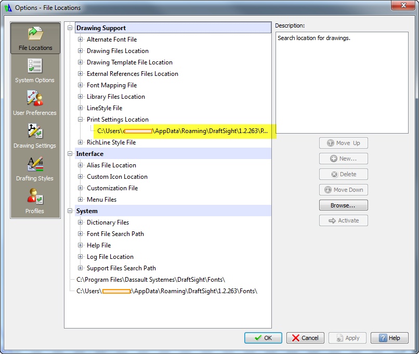Collapse the Print Settings Location node

coord(80,120)
